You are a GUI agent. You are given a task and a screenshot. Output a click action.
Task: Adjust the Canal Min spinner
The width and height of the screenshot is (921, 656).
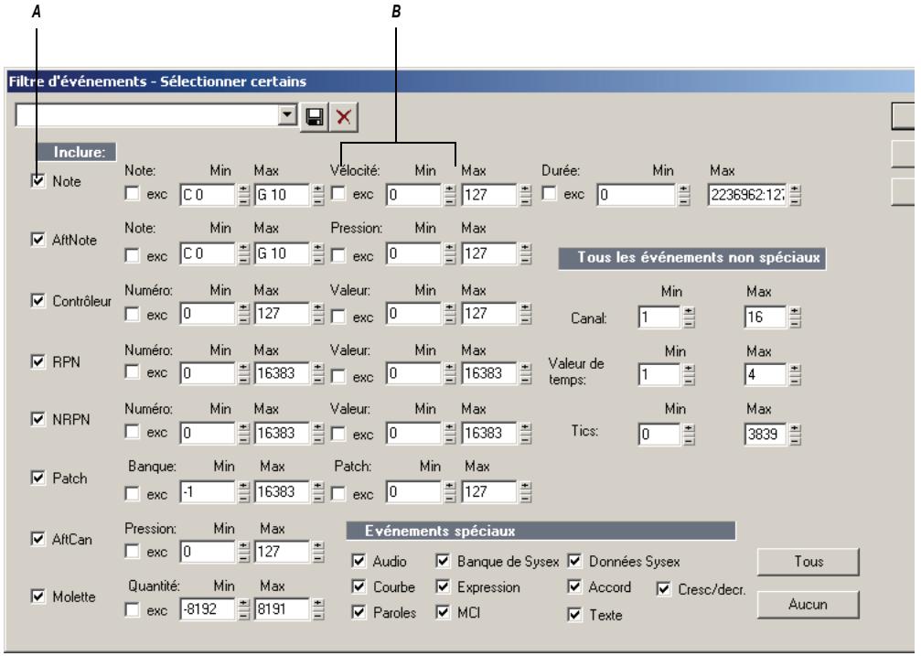tap(689, 317)
